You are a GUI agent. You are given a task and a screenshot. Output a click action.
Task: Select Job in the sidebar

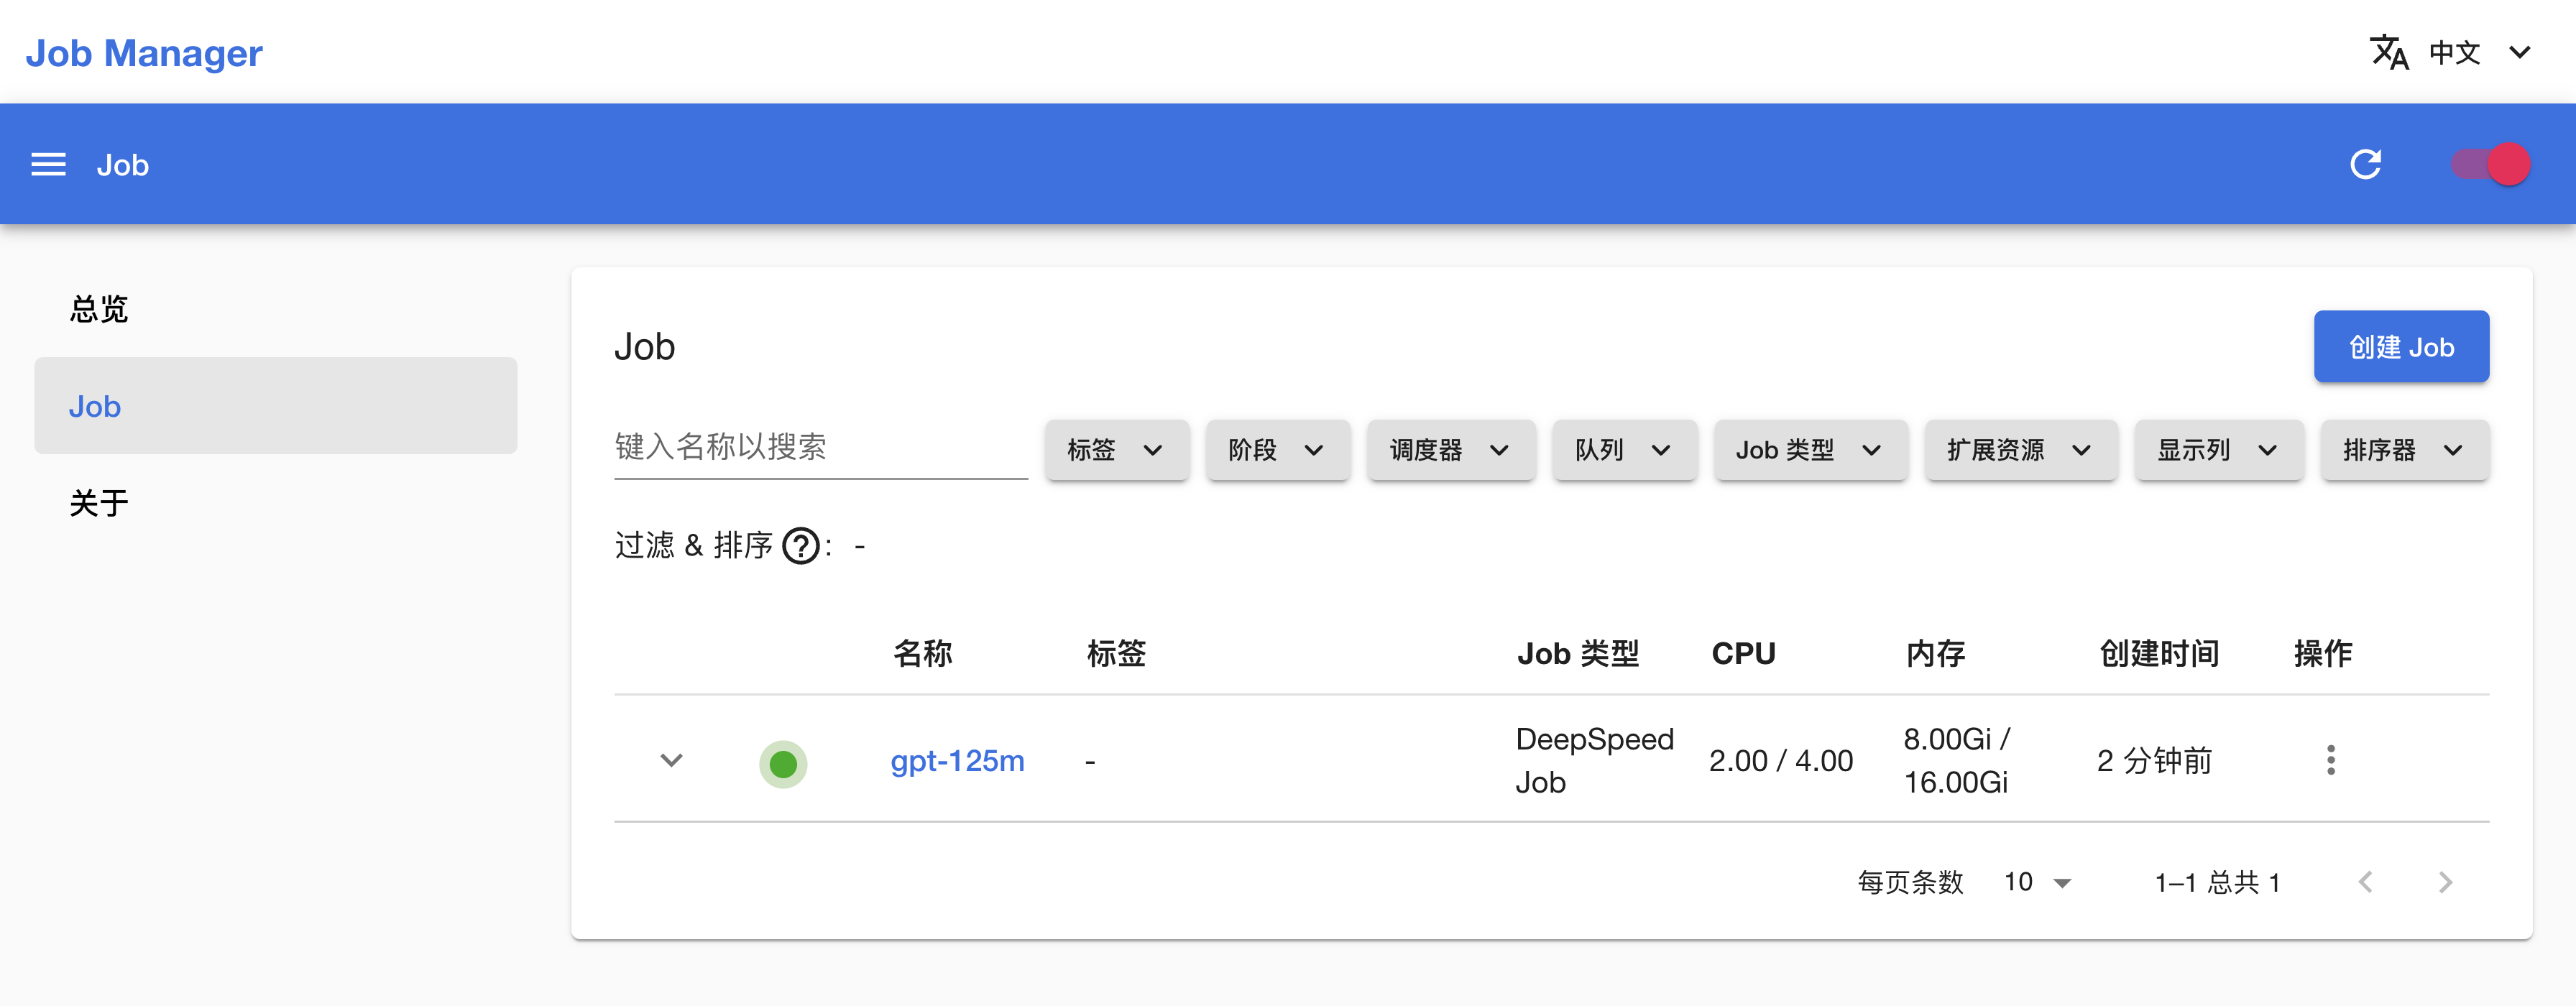276,406
